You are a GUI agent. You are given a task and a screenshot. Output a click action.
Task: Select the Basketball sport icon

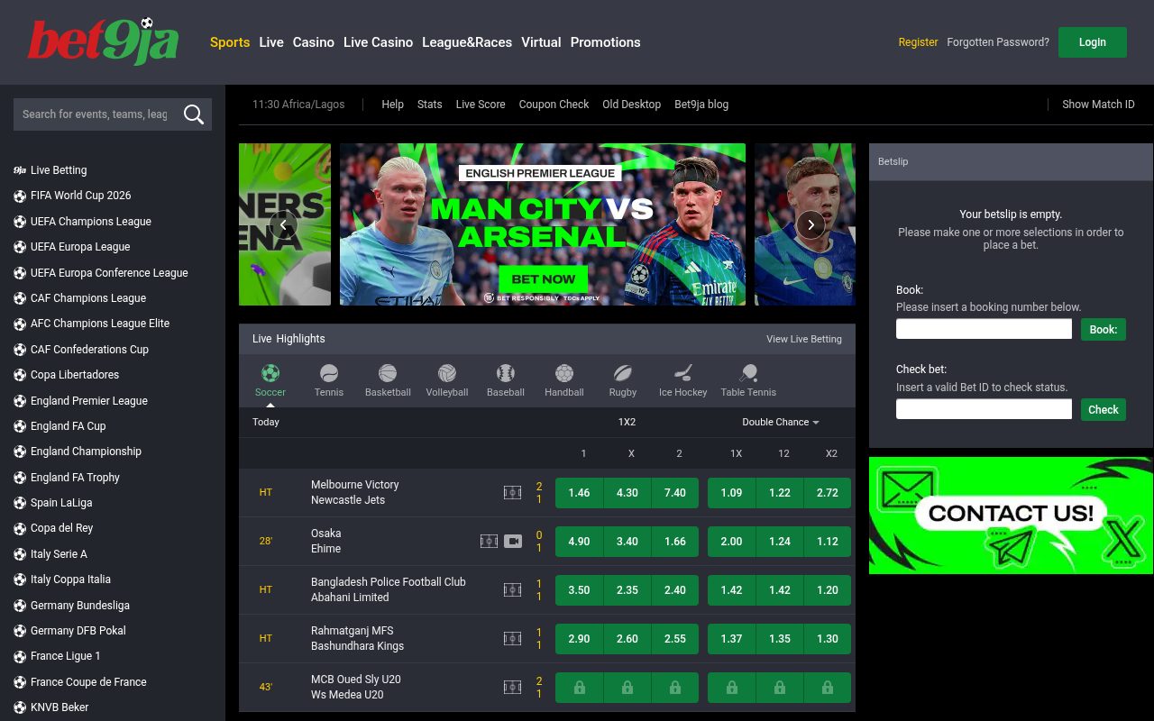point(388,373)
